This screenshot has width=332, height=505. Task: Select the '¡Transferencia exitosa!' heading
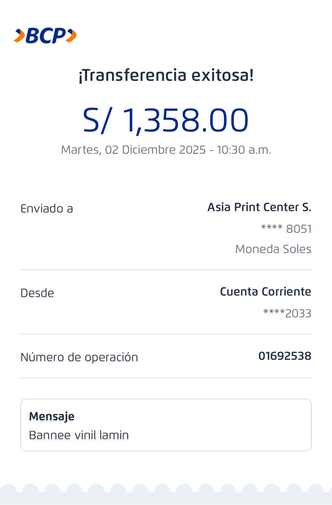click(166, 75)
